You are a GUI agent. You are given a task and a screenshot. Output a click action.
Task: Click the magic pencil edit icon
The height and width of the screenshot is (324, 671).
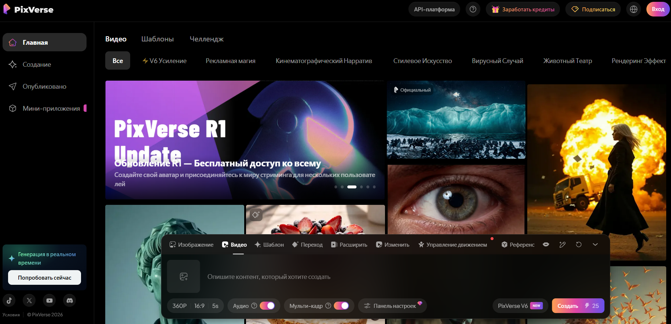562,244
